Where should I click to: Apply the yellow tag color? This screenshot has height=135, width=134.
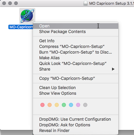pos(57,105)
